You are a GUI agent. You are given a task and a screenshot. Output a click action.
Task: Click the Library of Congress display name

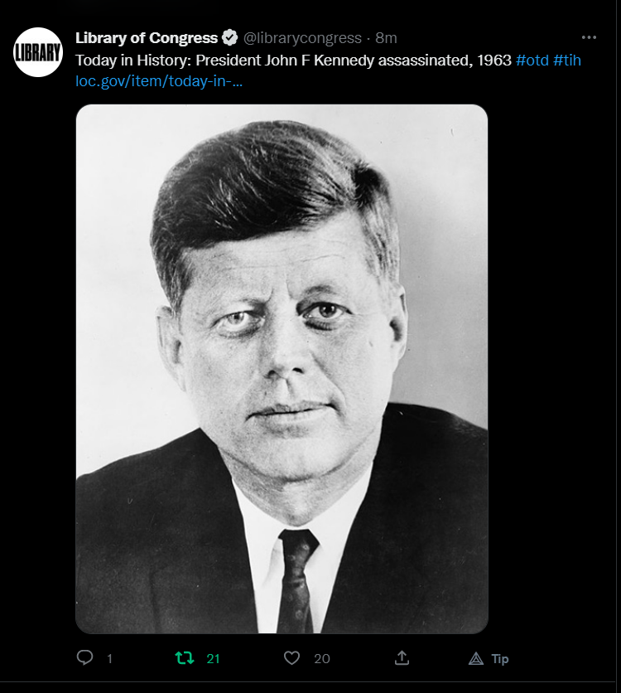pyautogui.click(x=147, y=38)
